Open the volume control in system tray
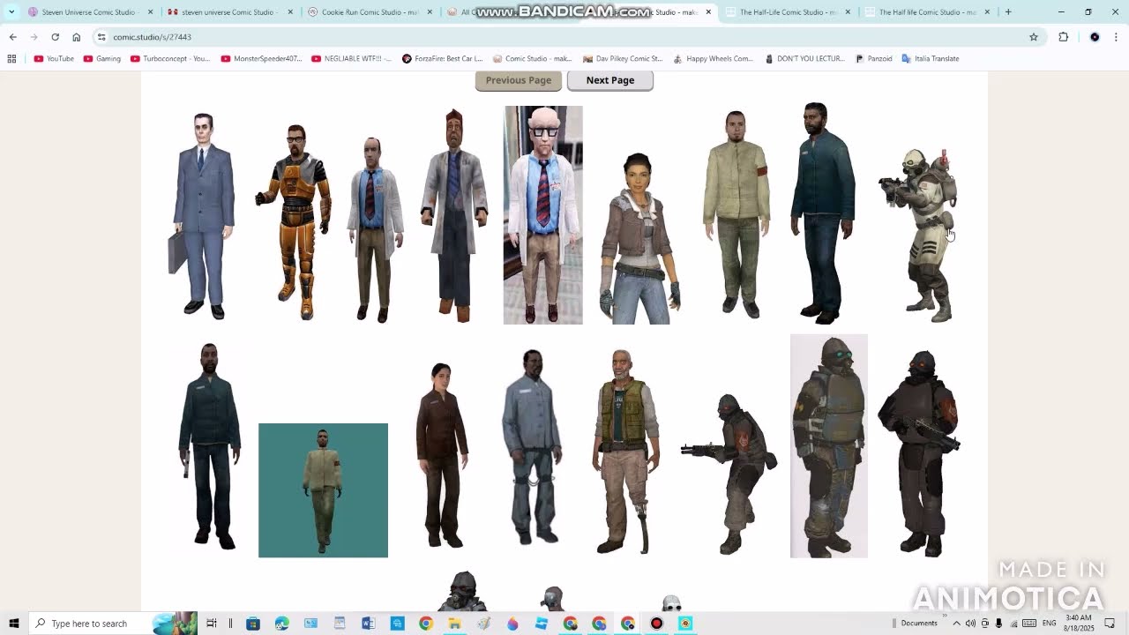 pyautogui.click(x=970, y=624)
